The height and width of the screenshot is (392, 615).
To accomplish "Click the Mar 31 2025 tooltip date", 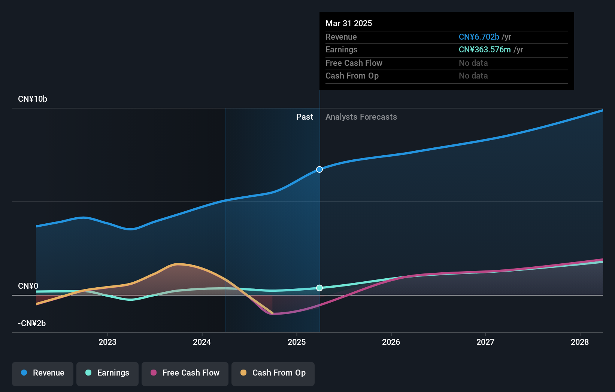I will pos(349,23).
